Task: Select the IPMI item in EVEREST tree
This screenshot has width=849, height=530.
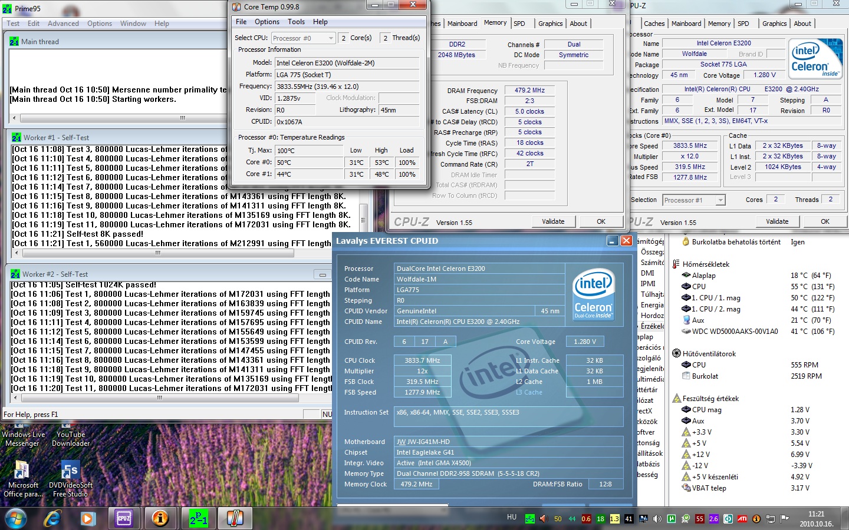Action: (648, 283)
